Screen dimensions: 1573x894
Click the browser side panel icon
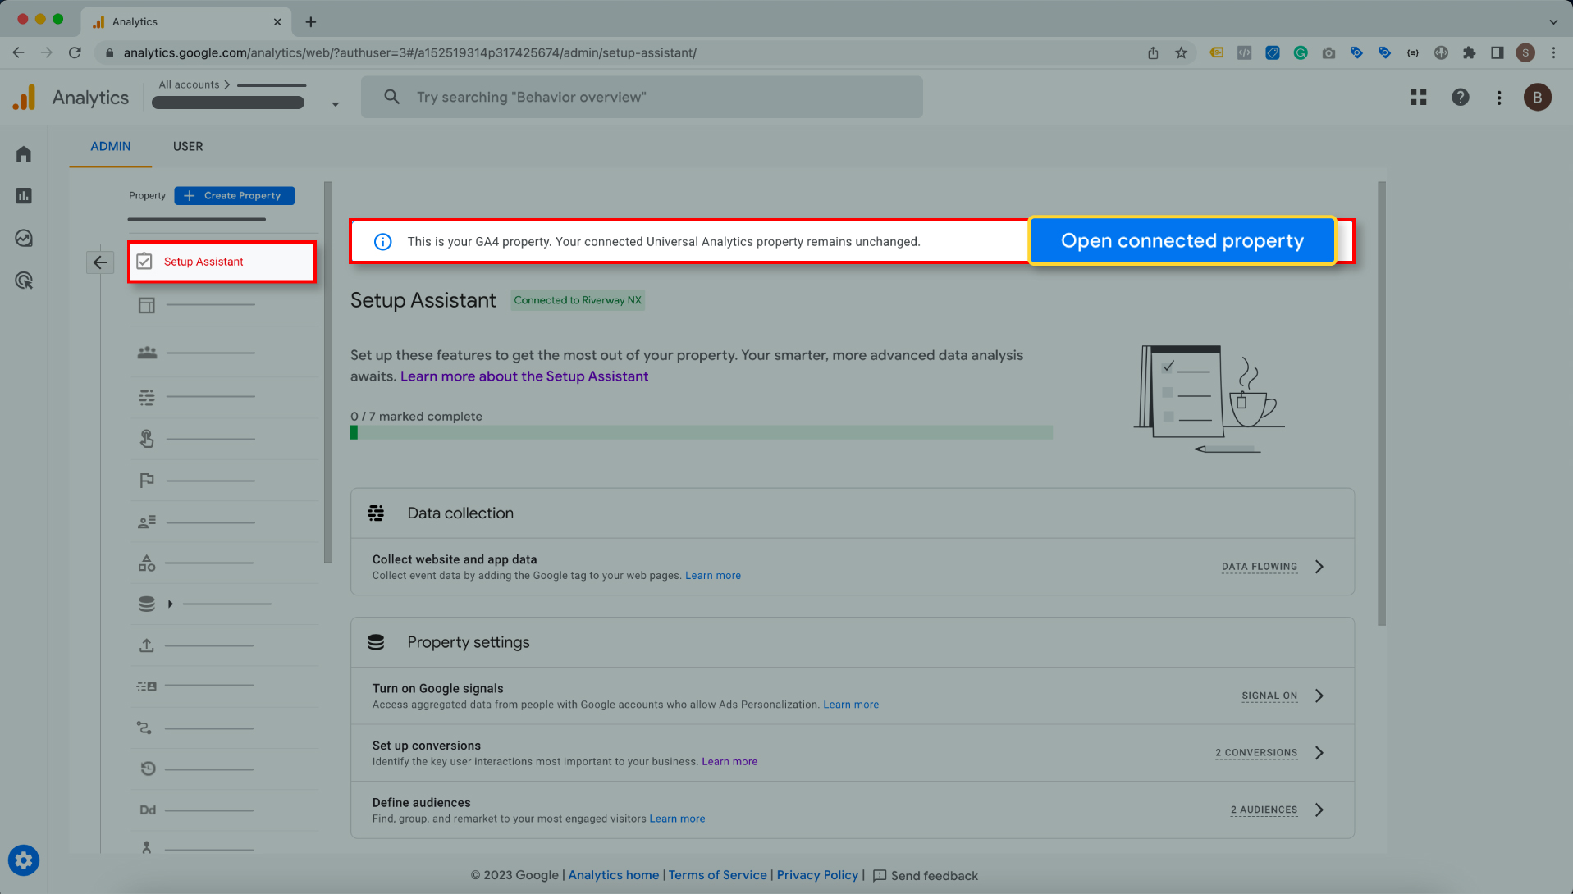click(1497, 52)
